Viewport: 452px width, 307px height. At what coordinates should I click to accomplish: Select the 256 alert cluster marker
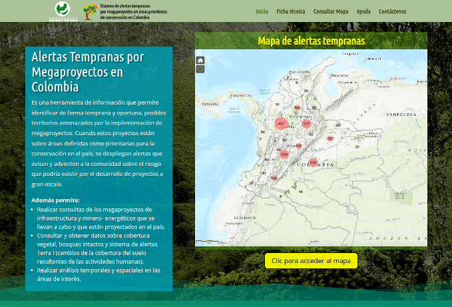pos(284,154)
